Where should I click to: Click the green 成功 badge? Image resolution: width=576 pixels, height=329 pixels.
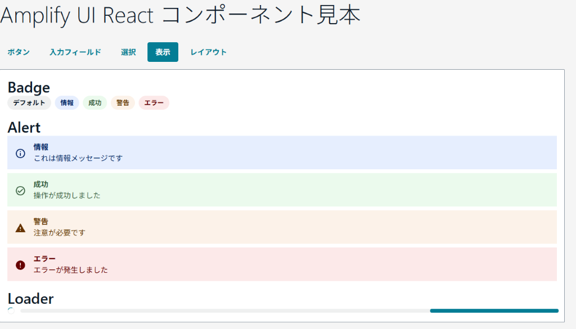[x=95, y=103]
